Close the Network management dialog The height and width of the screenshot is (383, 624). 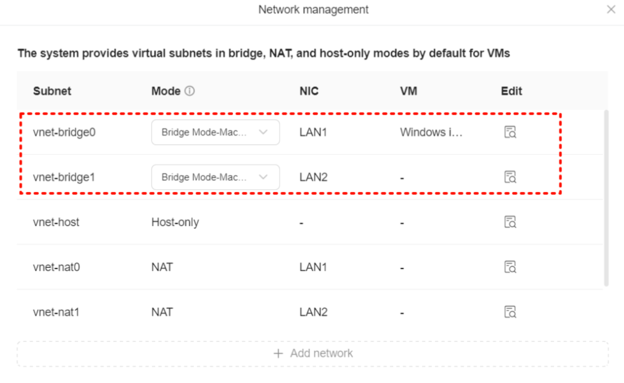click(611, 9)
